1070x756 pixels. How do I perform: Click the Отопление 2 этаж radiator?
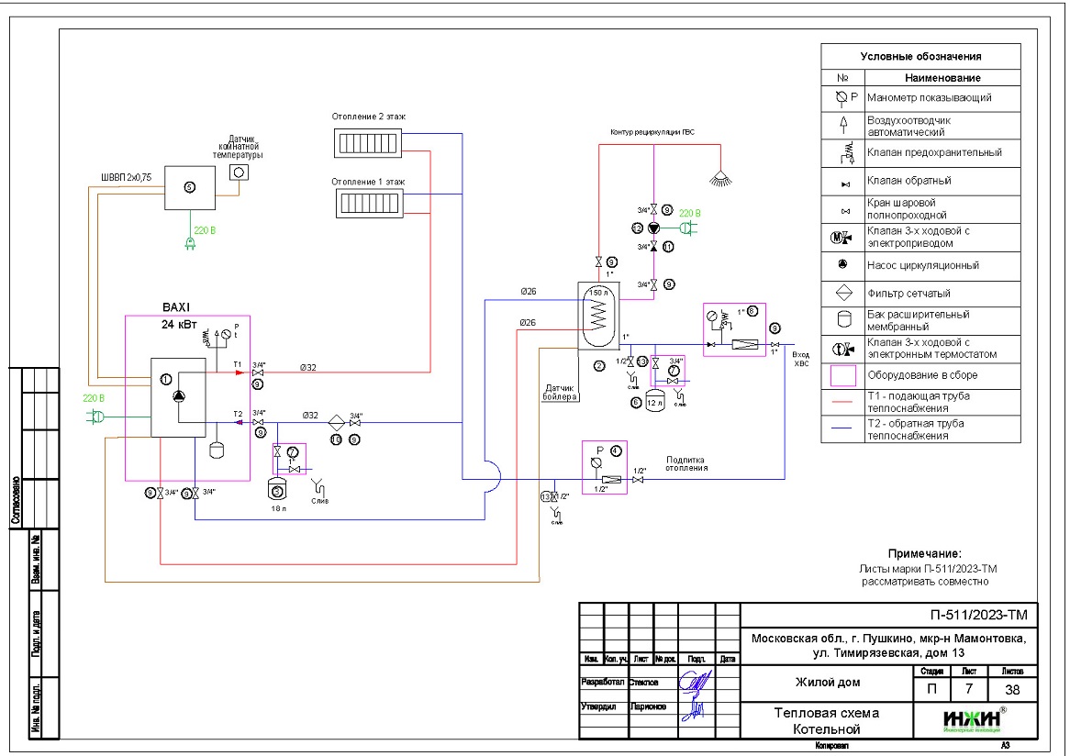coord(367,142)
